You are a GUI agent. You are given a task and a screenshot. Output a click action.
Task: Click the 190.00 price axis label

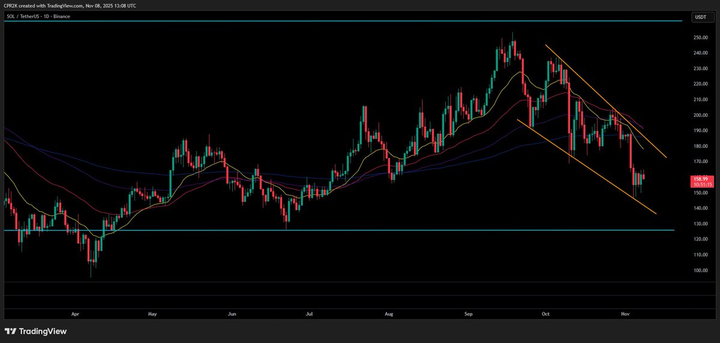(701, 130)
